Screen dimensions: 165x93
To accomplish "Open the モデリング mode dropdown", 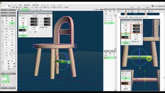I will point(5,6).
